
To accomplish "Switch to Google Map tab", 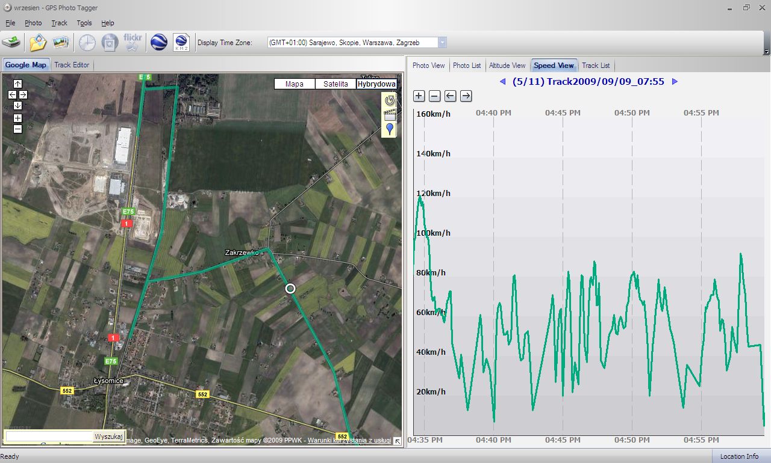I will pyautogui.click(x=26, y=65).
